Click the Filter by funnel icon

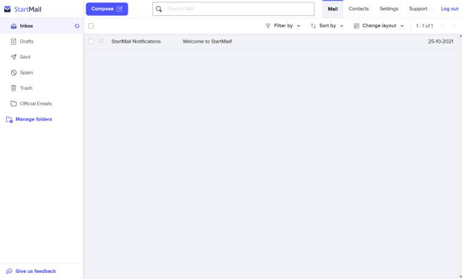(268, 26)
